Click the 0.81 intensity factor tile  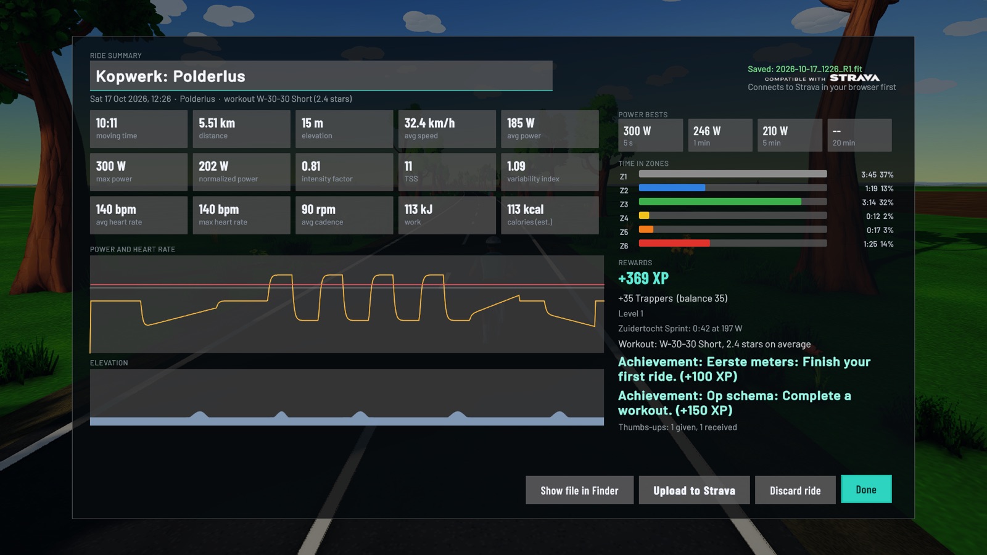[x=344, y=172]
